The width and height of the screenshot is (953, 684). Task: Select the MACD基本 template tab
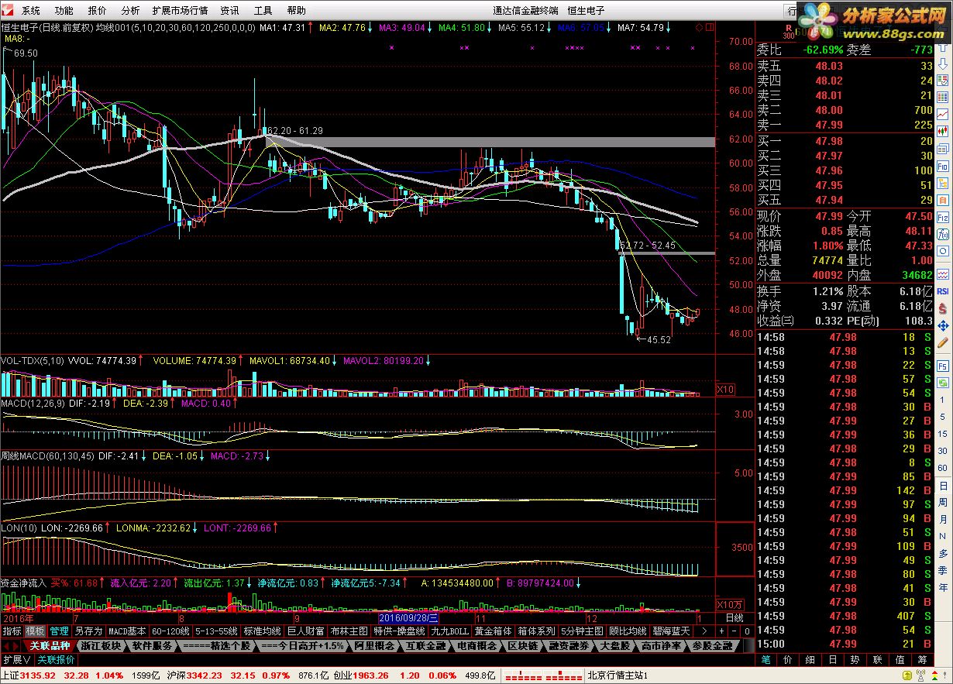(x=127, y=631)
